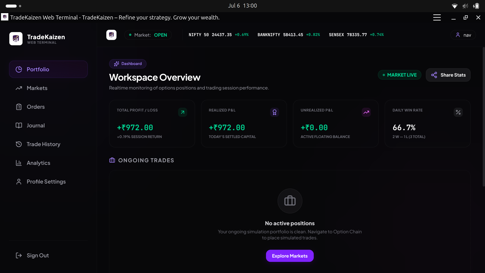Click '2 W — 1 L (3 TOTAL)' text
The width and height of the screenshot is (485, 273).
[x=409, y=137]
